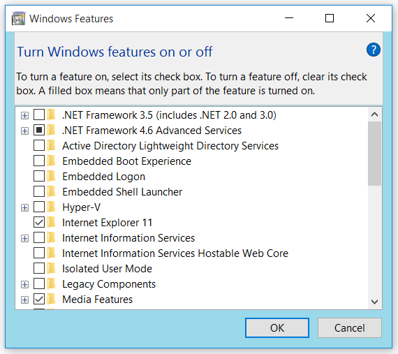Click folder icon beside .NET Framework 3.5

click(51, 115)
